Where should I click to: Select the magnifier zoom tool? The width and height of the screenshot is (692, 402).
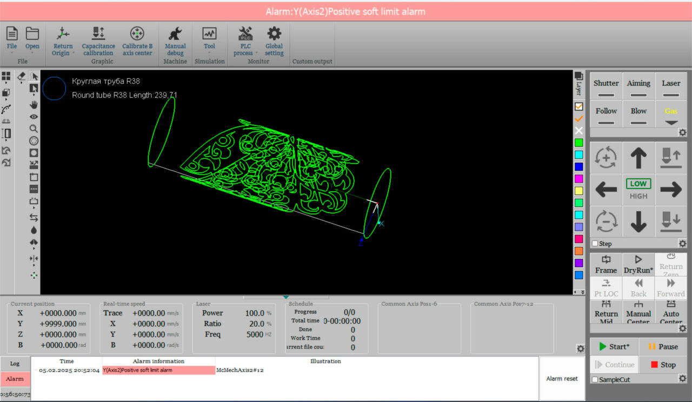(x=34, y=129)
